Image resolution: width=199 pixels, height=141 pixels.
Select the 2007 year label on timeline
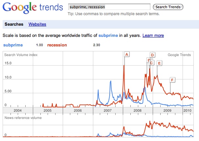[x=108, y=111]
